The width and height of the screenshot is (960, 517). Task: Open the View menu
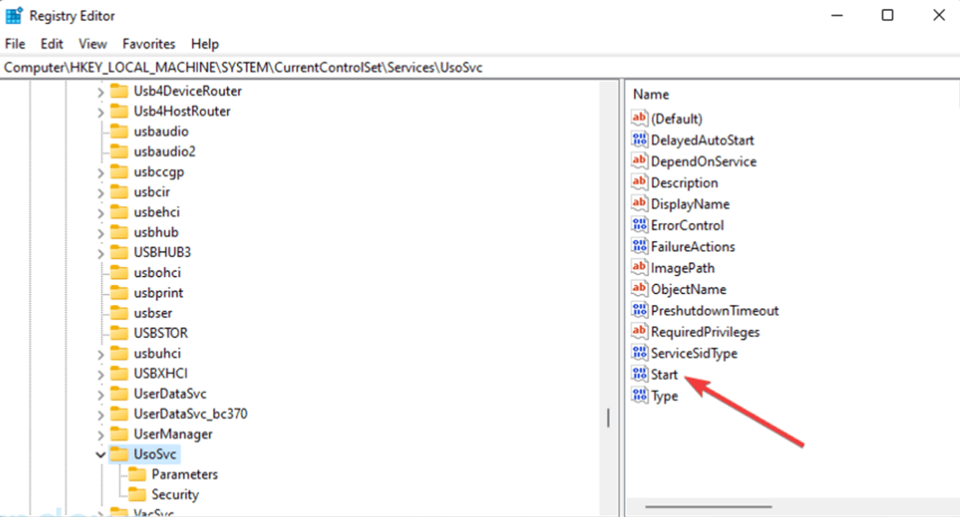[x=93, y=44]
